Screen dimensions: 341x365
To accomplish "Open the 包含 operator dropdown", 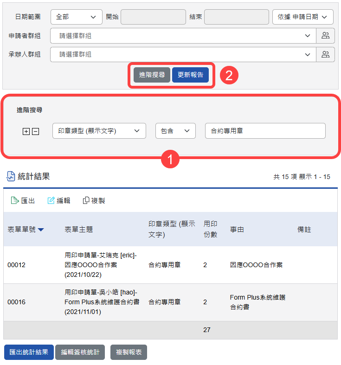I will tap(175, 131).
